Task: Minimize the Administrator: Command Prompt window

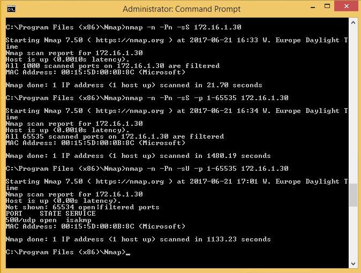Action: (313, 6)
